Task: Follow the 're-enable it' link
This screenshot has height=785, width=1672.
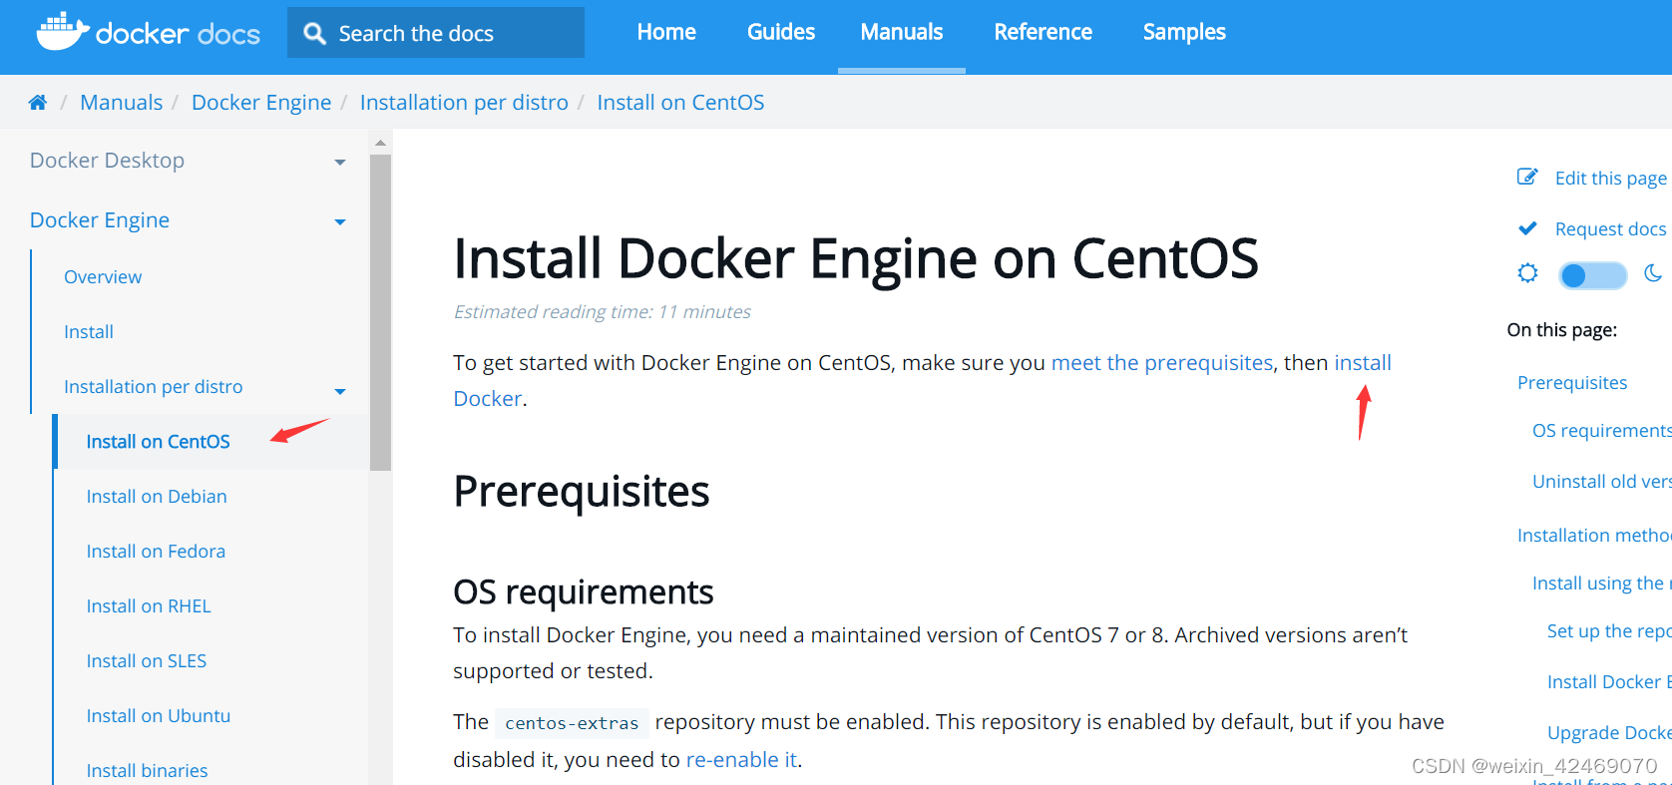Action: 741,760
